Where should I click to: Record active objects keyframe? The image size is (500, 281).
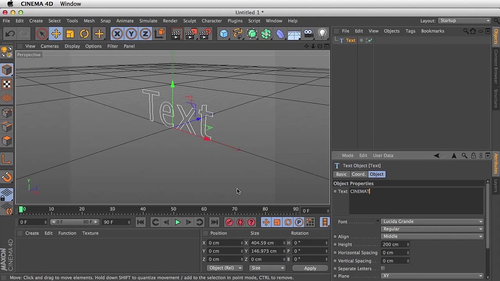(x=229, y=222)
